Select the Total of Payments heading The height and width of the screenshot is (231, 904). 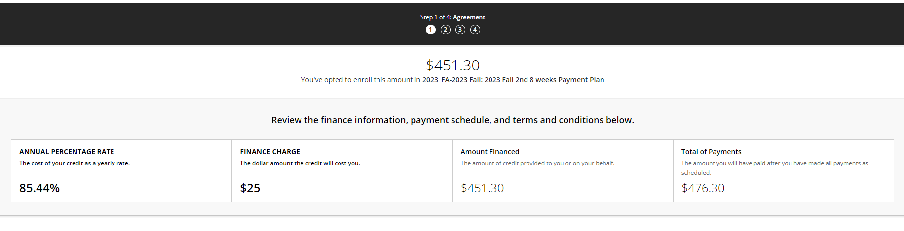click(x=711, y=152)
